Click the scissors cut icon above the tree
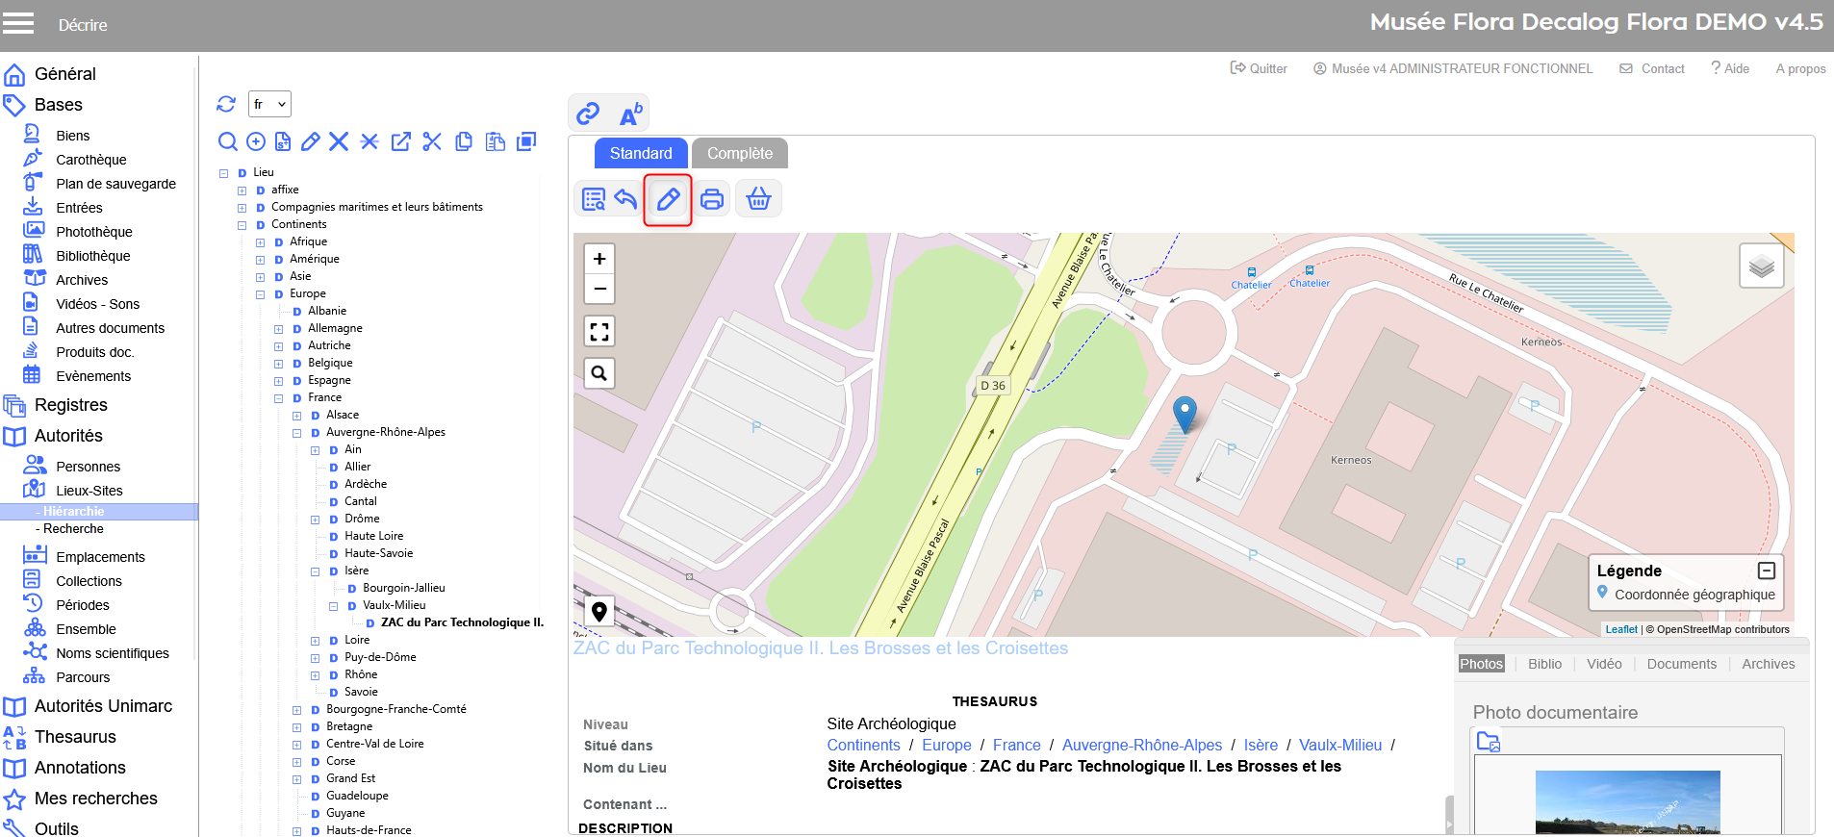The image size is (1834, 837). tap(432, 142)
